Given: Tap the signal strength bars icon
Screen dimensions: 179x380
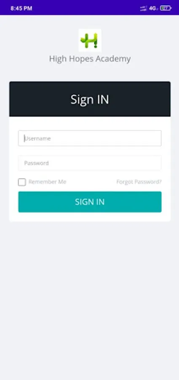Looking at the screenshot, I should [144, 8].
